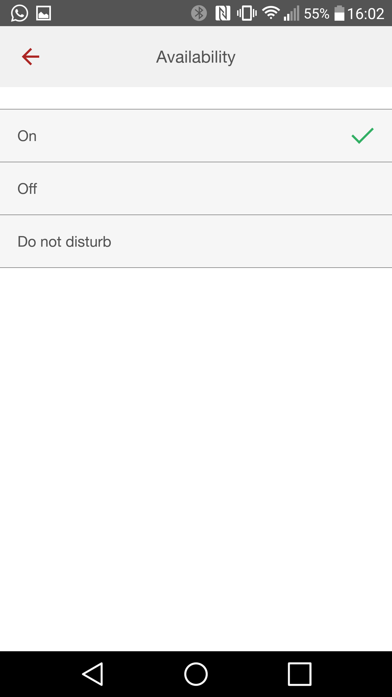The image size is (392, 697).
Task: Select the On availability option
Action: tap(196, 136)
